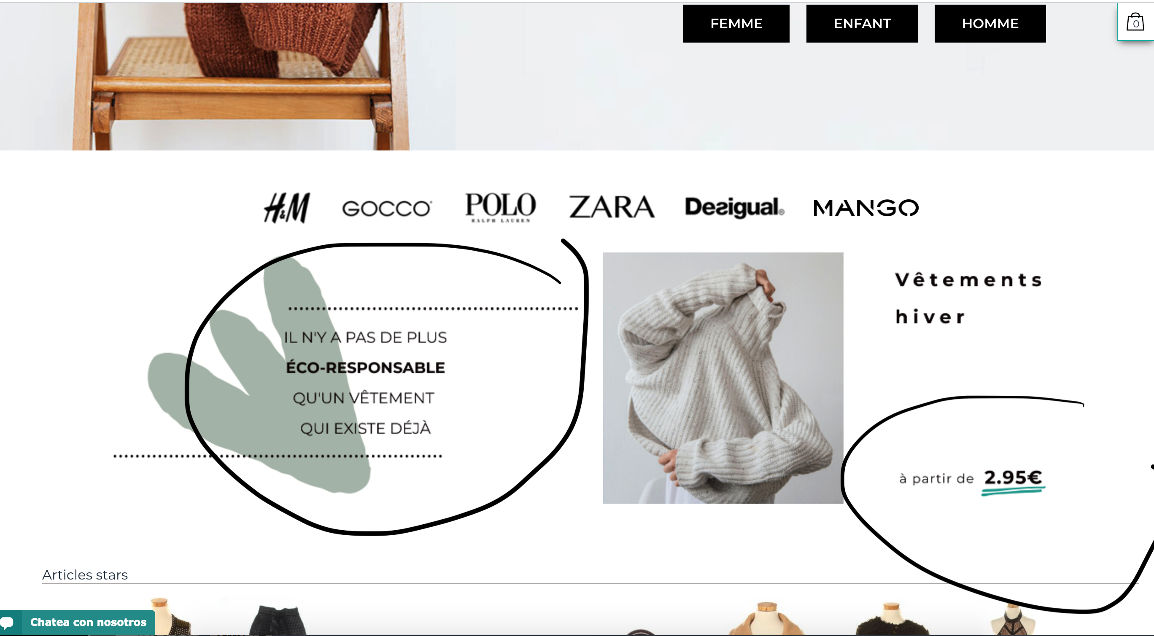
Task: Click the Desigual brand logo
Action: (734, 207)
